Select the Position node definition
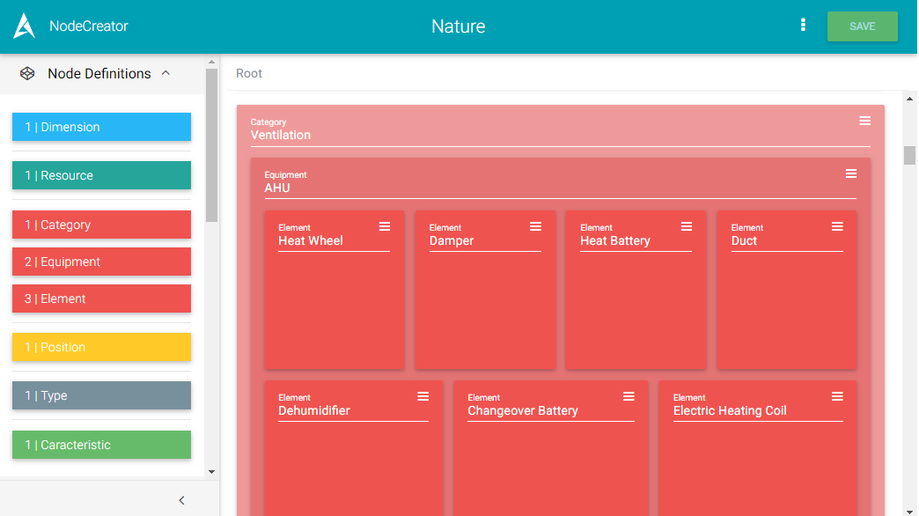 [x=101, y=347]
